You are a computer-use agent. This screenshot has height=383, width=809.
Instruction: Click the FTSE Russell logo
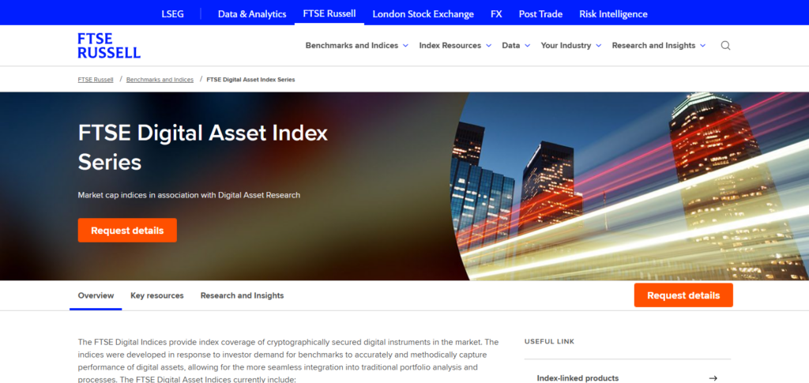coord(109,45)
